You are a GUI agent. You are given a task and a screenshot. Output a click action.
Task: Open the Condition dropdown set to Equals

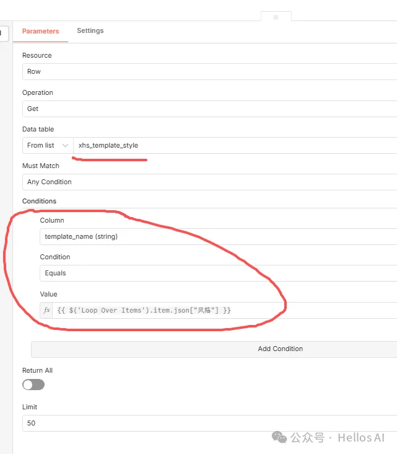pos(218,273)
